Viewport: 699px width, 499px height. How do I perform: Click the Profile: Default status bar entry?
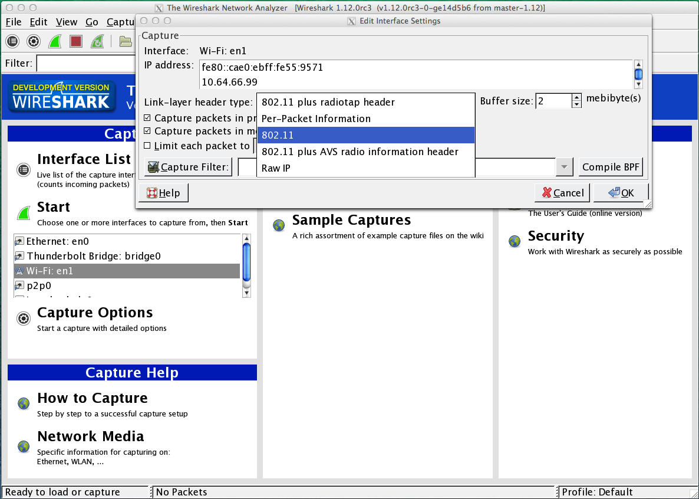[597, 493]
